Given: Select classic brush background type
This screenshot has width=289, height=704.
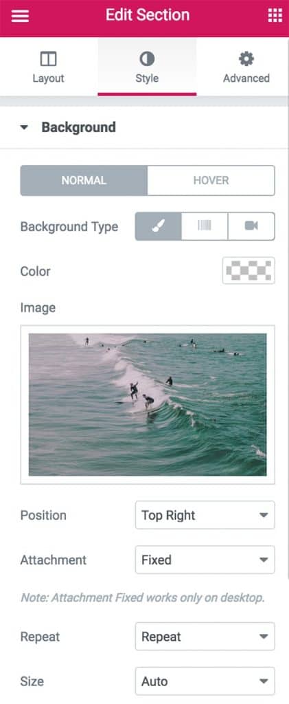Looking at the screenshot, I should pyautogui.click(x=158, y=226).
